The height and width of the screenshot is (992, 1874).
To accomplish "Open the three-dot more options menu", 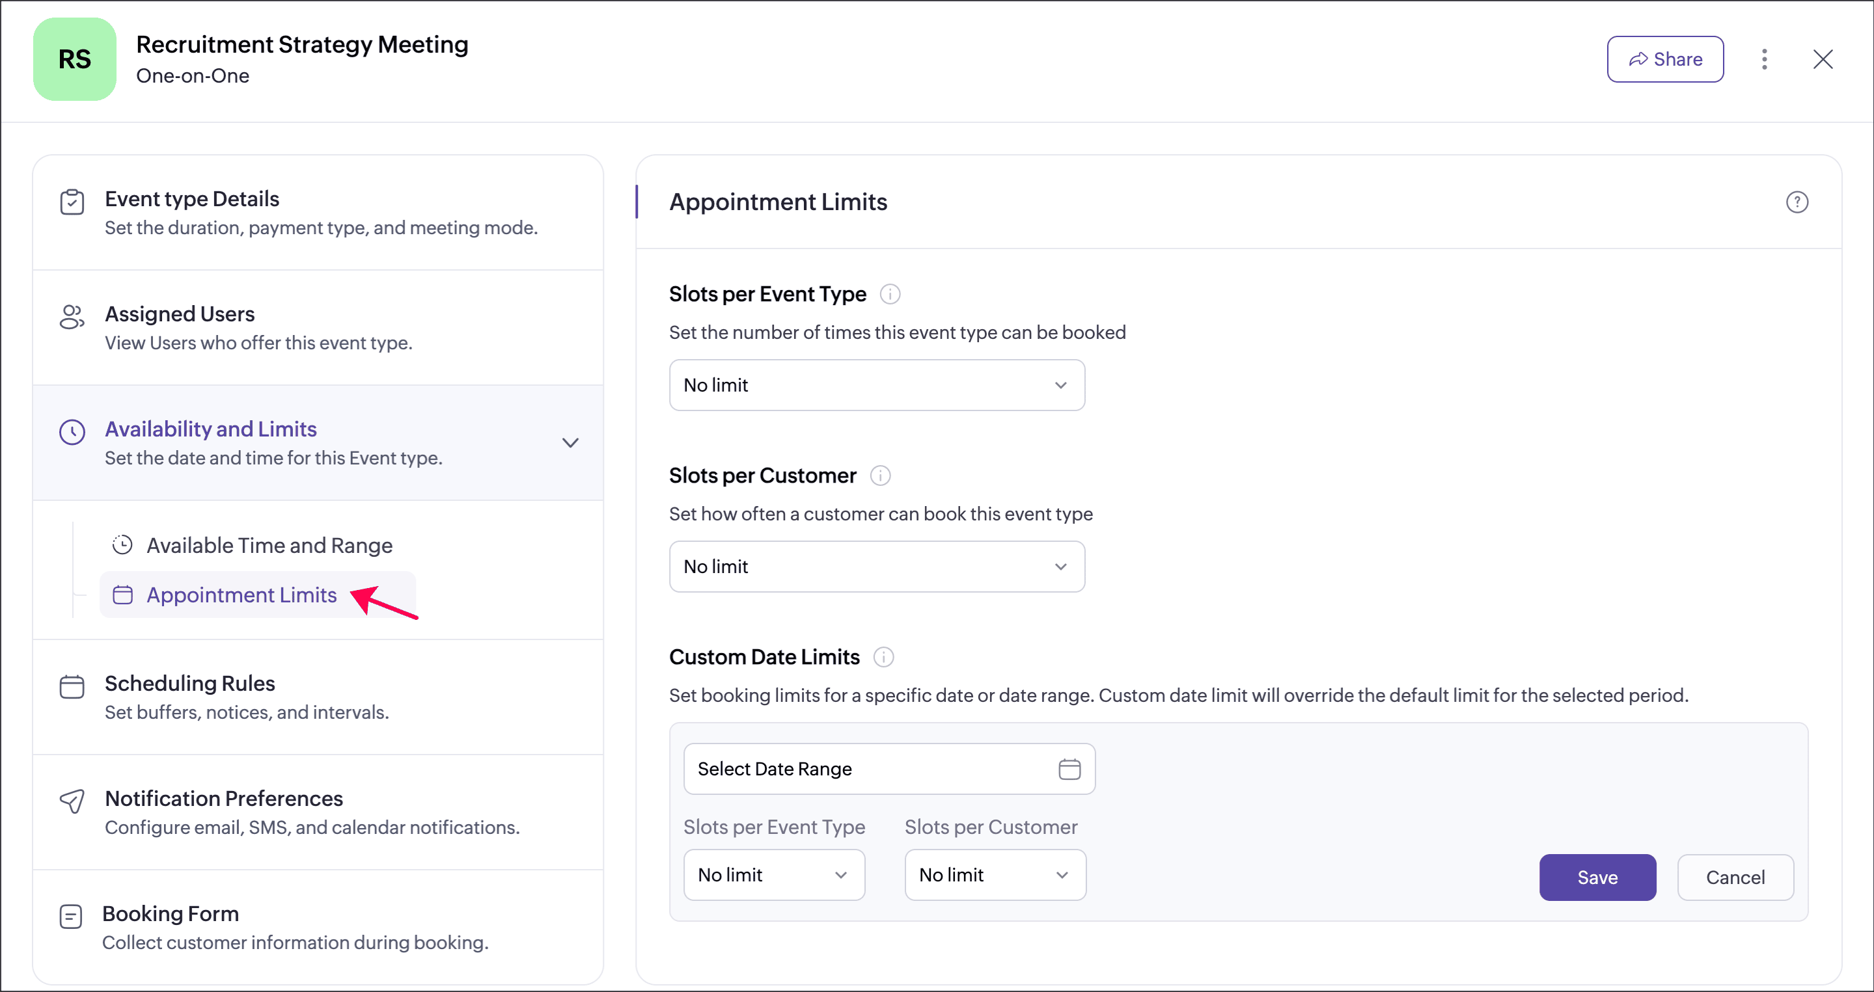I will tap(1764, 60).
